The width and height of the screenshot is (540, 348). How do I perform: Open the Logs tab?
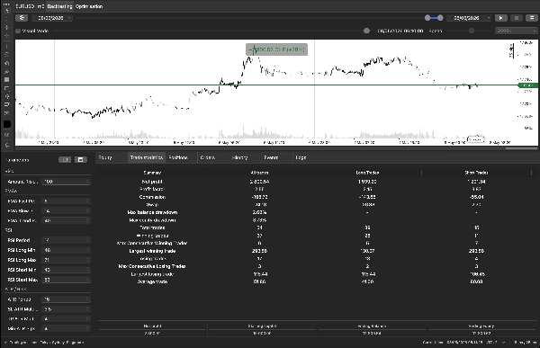point(301,157)
